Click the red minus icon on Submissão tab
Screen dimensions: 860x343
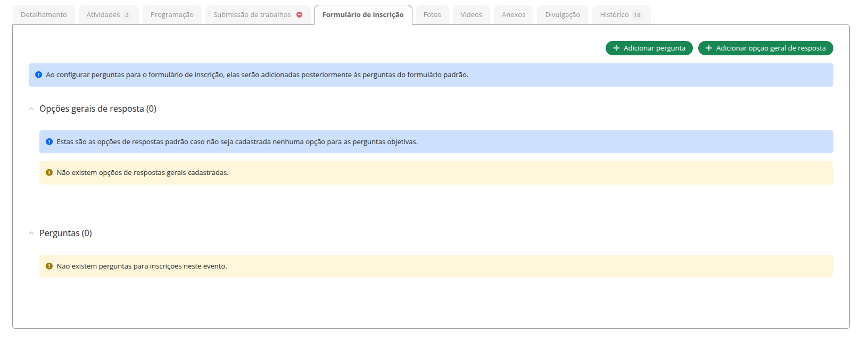click(x=300, y=15)
